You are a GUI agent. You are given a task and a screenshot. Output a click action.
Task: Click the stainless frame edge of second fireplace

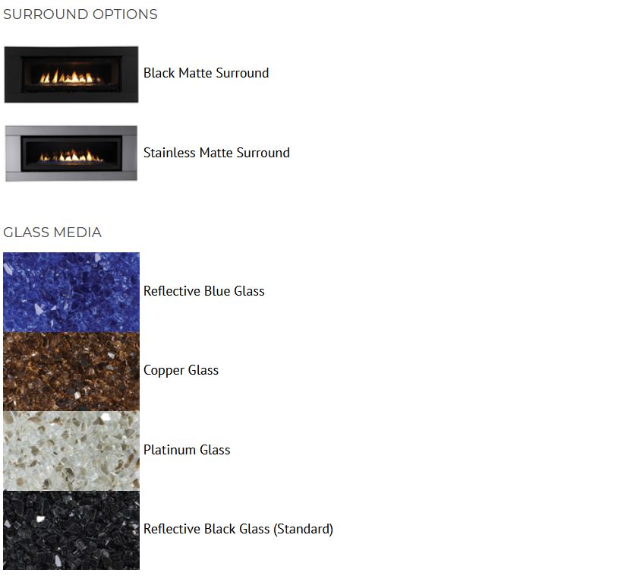[71, 131]
